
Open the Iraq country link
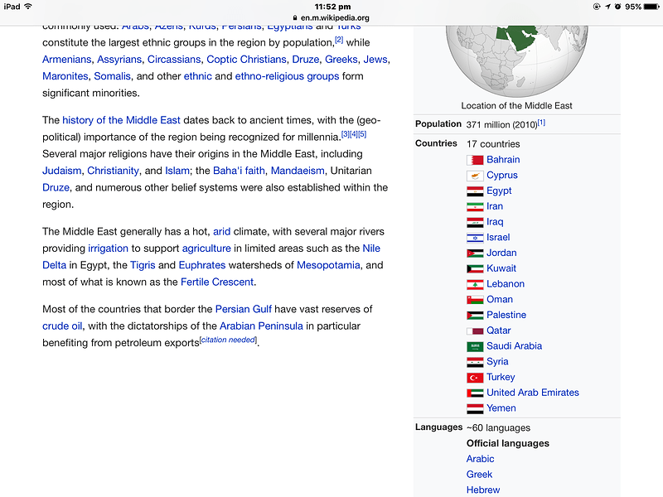tap(495, 222)
